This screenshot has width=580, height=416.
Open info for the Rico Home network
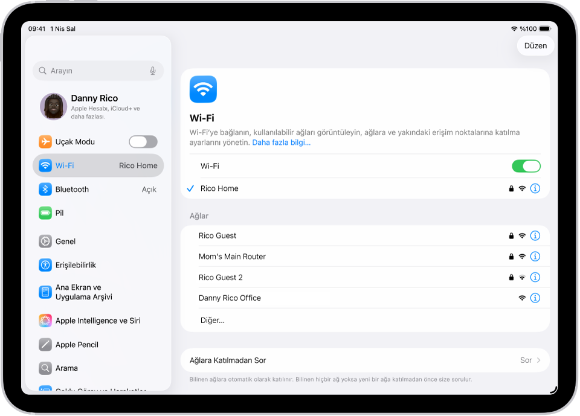(x=535, y=188)
